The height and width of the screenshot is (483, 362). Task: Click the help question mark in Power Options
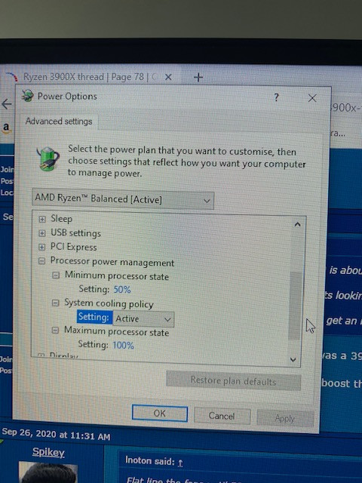(277, 97)
